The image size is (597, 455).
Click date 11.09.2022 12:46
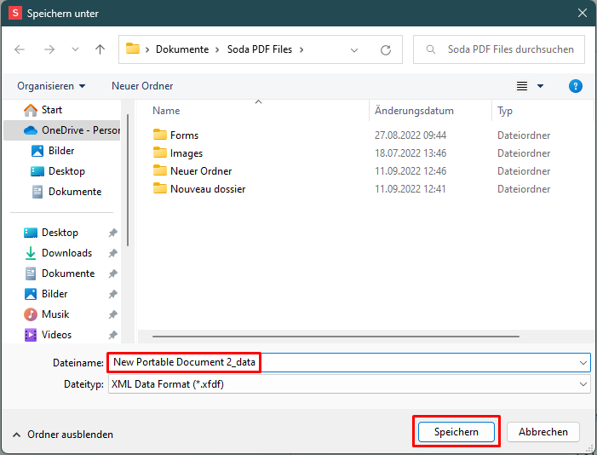point(410,171)
